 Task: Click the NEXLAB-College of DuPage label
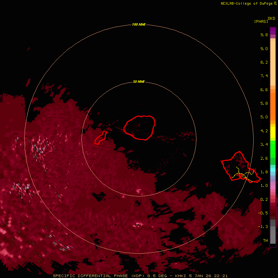point(246,3)
